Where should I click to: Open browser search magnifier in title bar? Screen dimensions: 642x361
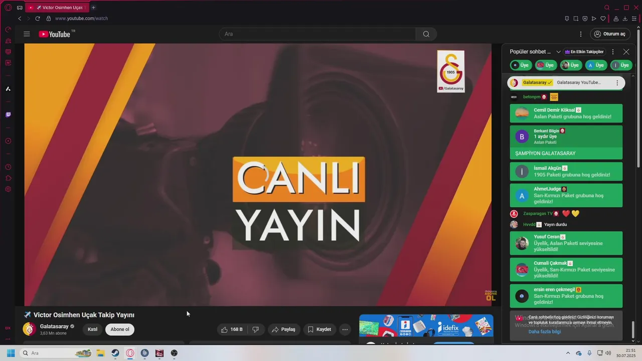click(x=607, y=8)
